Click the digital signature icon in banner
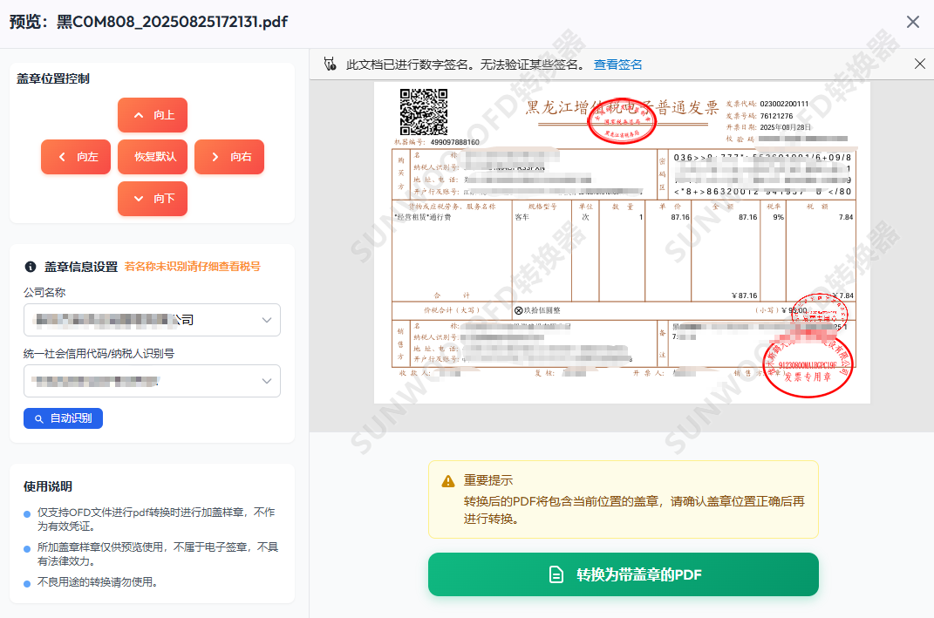 (x=330, y=65)
